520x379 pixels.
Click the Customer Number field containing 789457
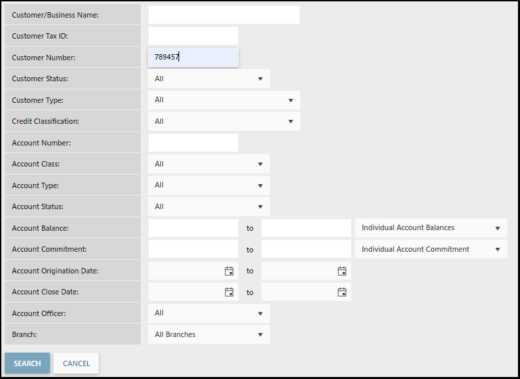[x=193, y=58]
